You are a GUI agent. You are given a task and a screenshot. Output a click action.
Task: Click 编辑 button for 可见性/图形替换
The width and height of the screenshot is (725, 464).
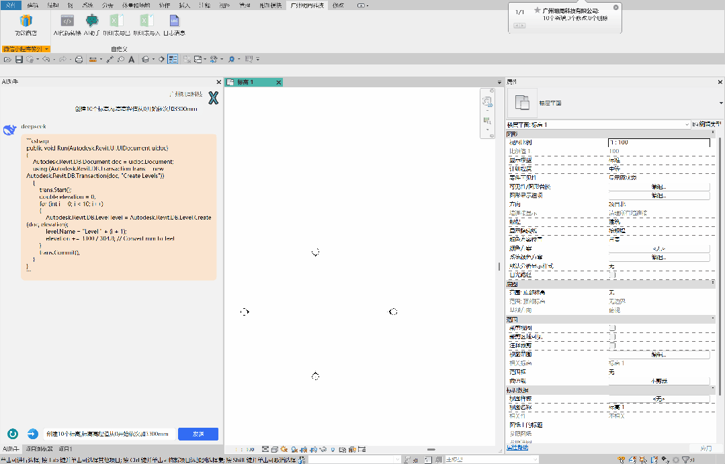[659, 187]
